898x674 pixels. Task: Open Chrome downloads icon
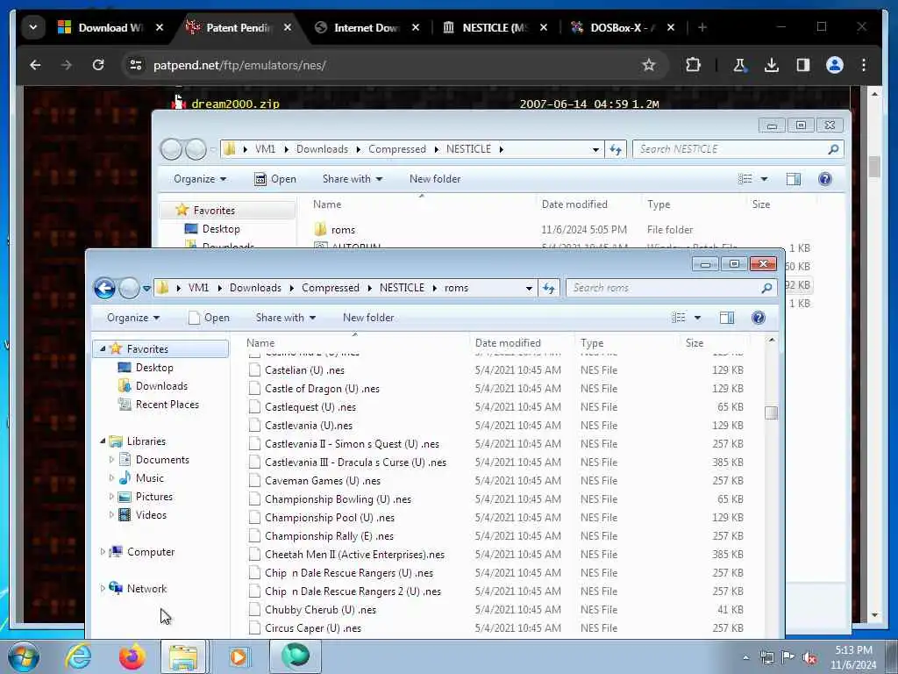point(772,65)
